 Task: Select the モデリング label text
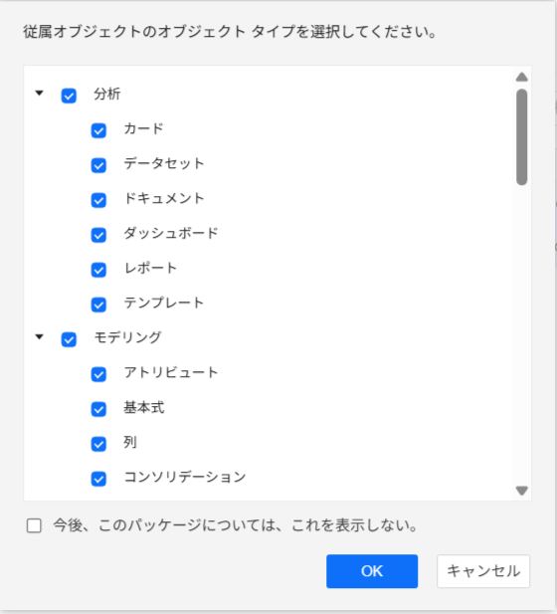click(x=127, y=337)
